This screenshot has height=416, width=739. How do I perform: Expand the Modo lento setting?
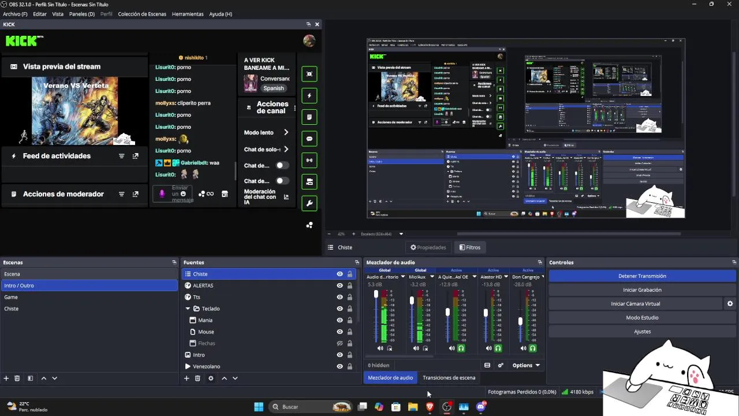[x=286, y=132]
